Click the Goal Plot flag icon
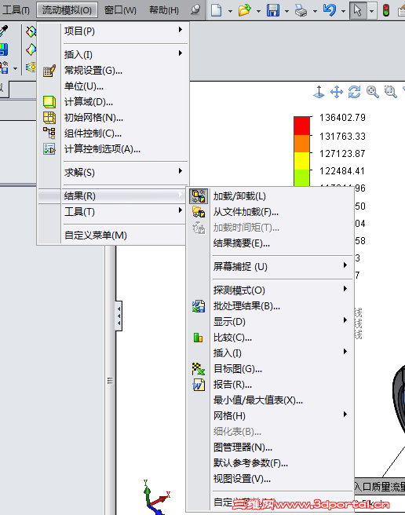405x515 pixels. (199, 369)
